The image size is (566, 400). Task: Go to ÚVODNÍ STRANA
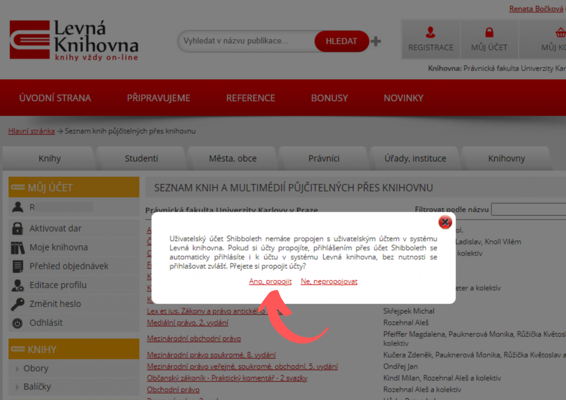pos(55,98)
